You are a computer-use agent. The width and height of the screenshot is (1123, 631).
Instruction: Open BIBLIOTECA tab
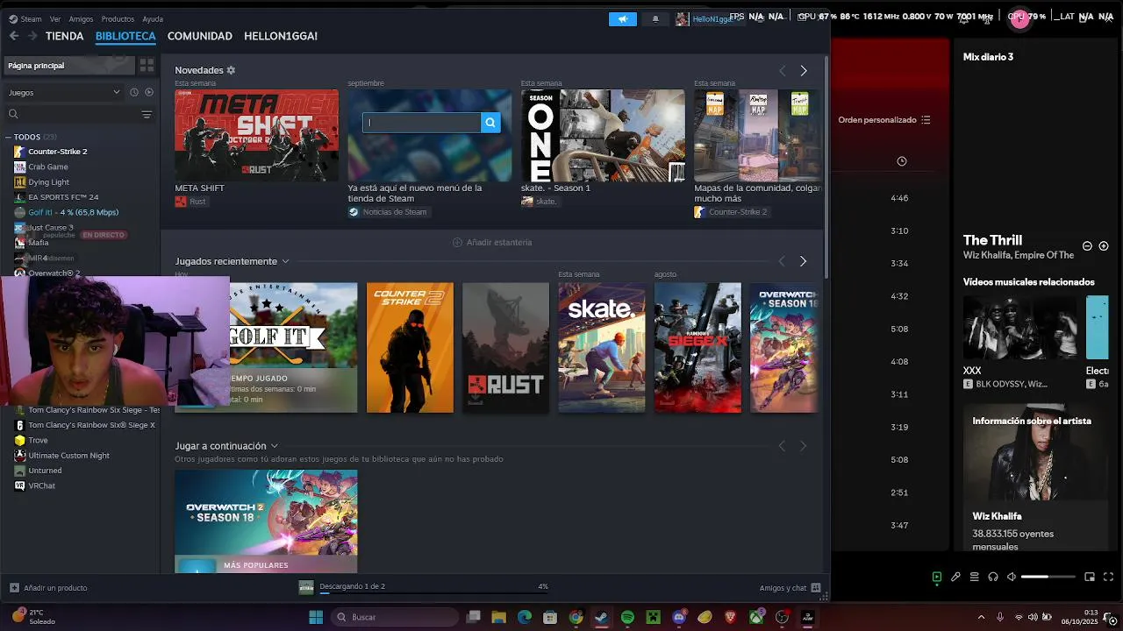pos(125,36)
